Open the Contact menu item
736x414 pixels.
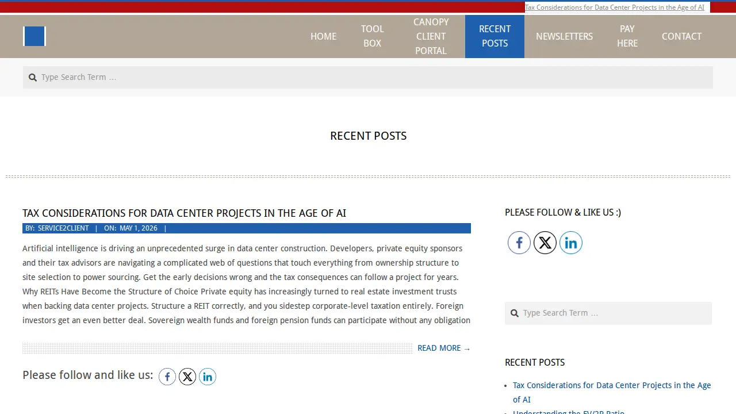pos(681,36)
